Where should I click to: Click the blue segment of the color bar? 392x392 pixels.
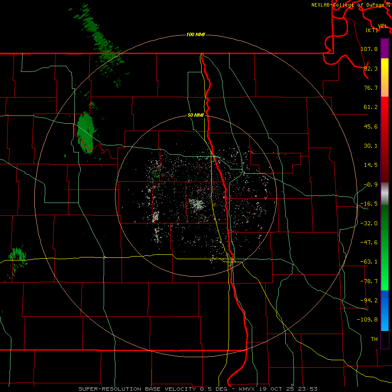tap(385, 311)
